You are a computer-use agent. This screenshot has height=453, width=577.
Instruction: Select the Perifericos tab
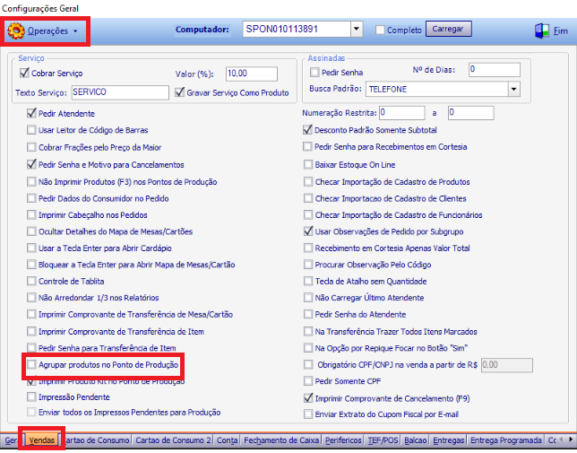(343, 440)
